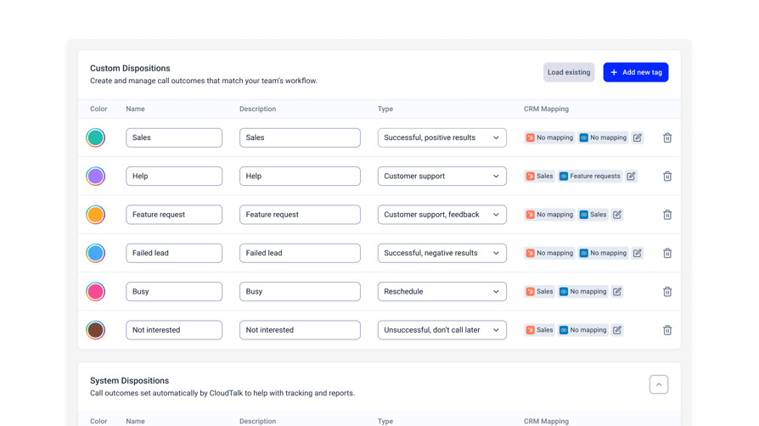
Task: Click the 'Description' header in Custom Dispositions
Action: 257,109
